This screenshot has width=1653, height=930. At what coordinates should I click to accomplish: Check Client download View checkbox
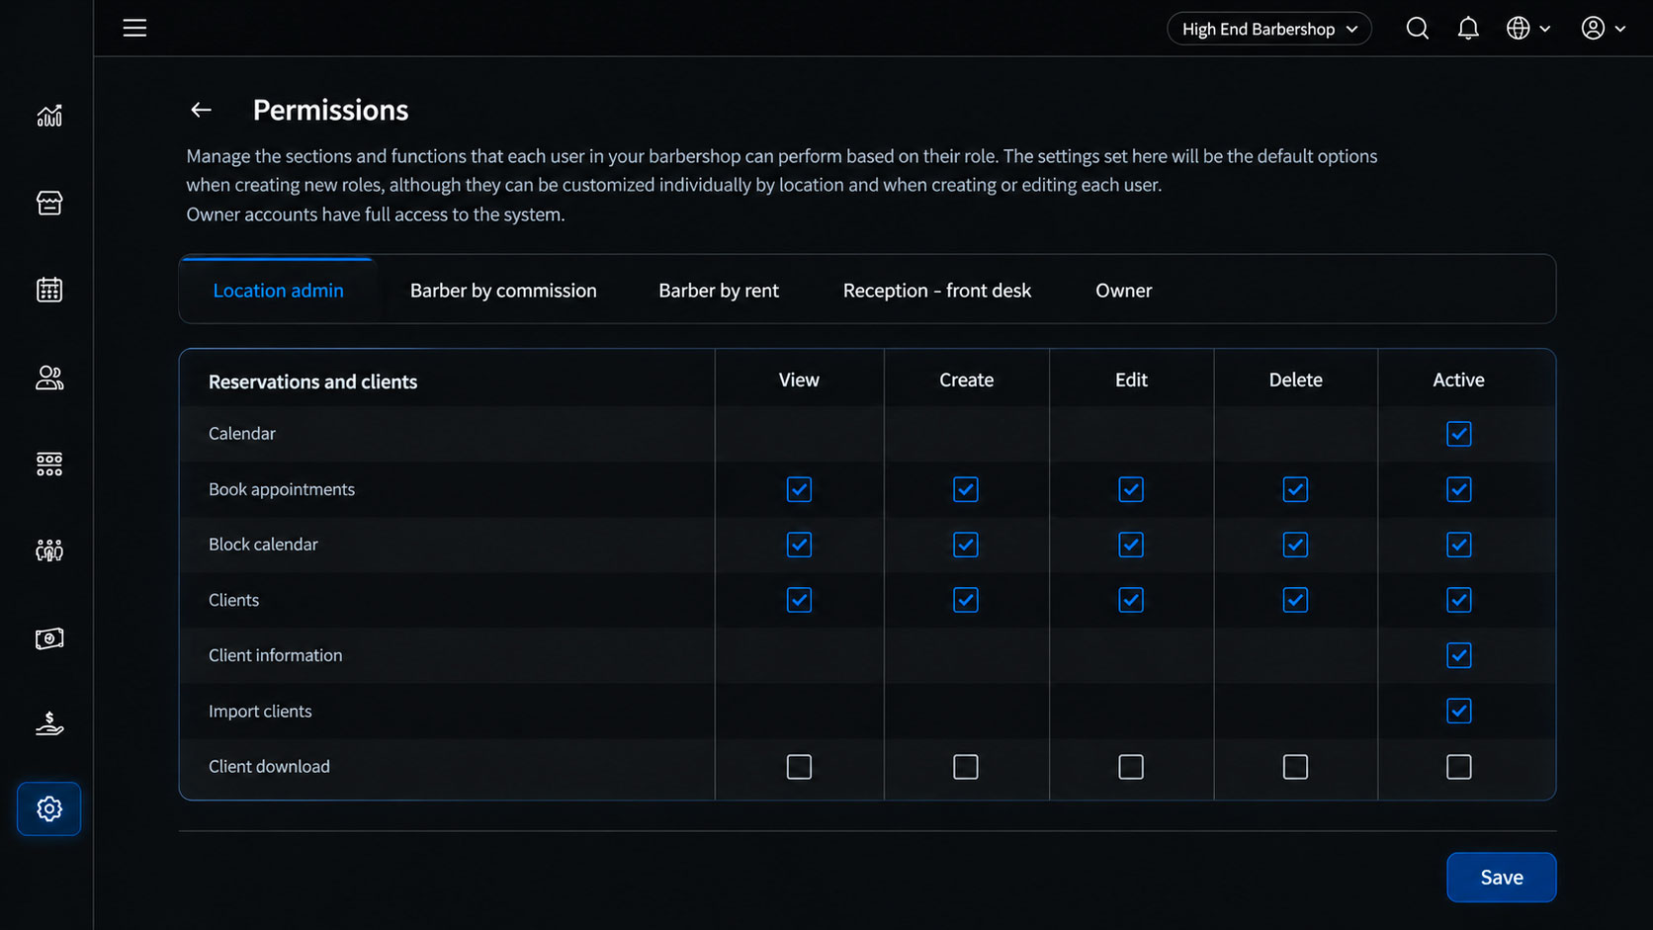[x=799, y=767]
